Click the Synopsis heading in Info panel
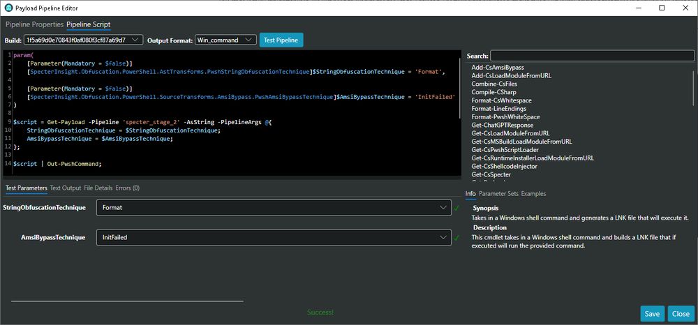The image size is (698, 325). click(x=486, y=208)
